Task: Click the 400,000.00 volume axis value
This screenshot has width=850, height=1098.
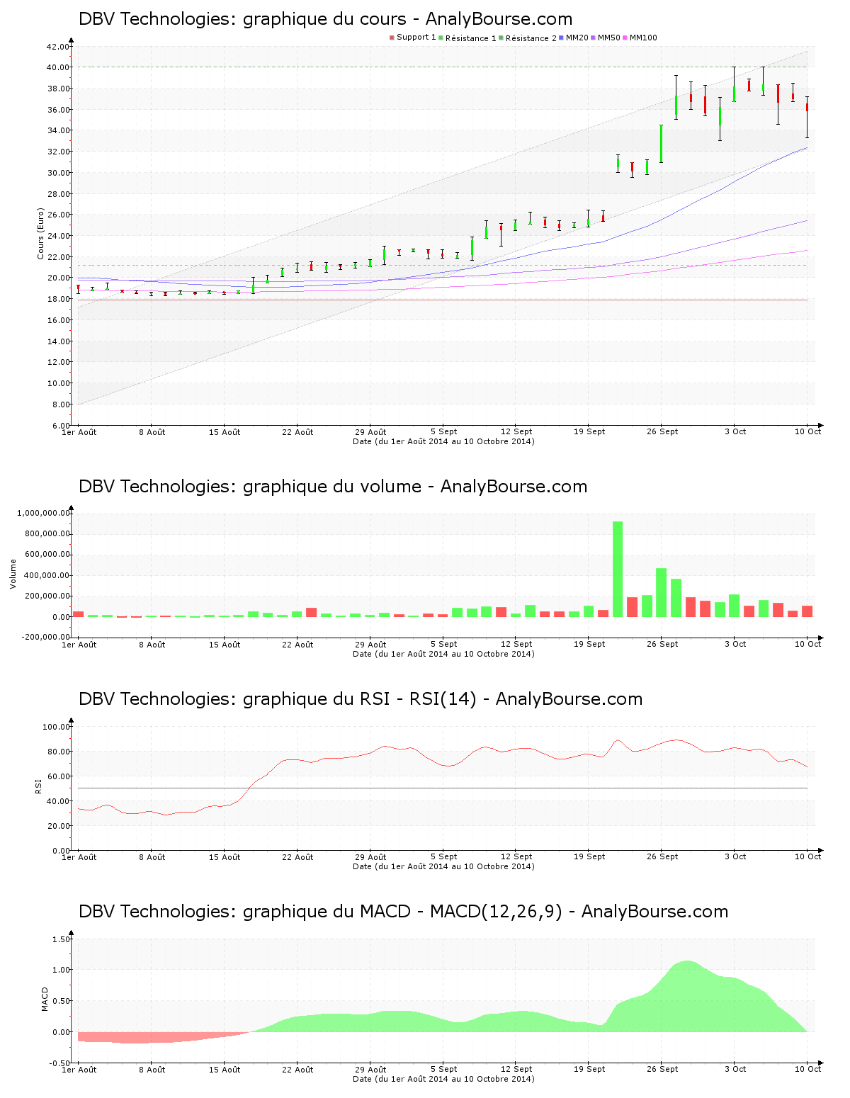Action: click(x=47, y=575)
